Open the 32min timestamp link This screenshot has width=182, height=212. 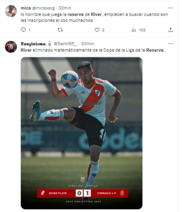tap(65, 8)
